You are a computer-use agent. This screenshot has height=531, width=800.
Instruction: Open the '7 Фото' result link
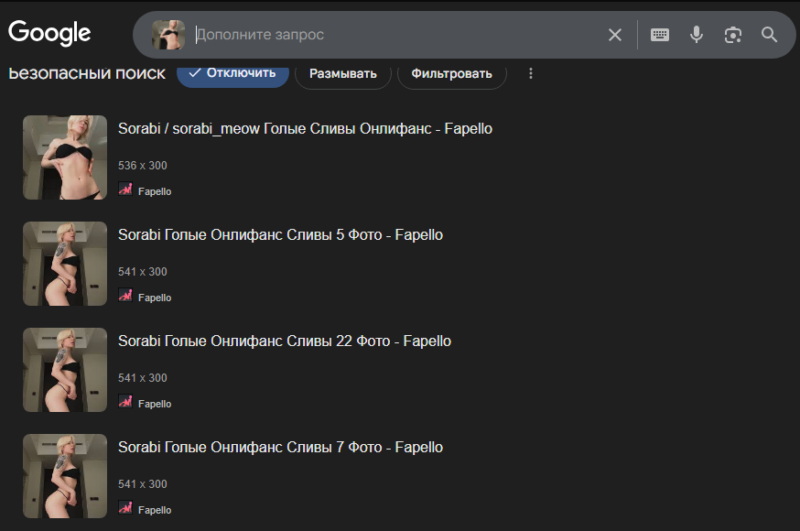(280, 448)
